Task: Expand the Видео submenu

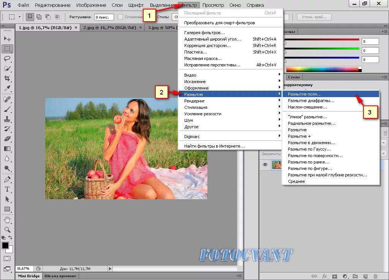Action: 230,75
